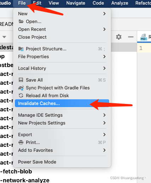This screenshot has width=151, height=183.
Task: Open the Navigate menu
Action: (x=75, y=3)
